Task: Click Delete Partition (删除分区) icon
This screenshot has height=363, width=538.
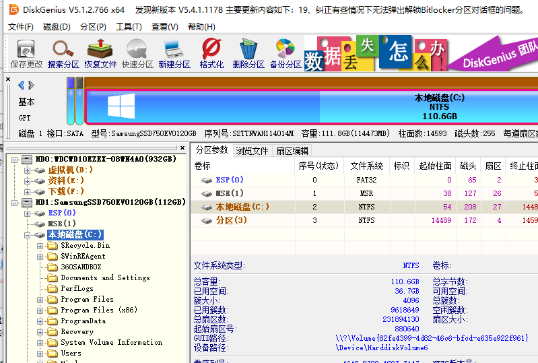Action: pyautogui.click(x=248, y=53)
